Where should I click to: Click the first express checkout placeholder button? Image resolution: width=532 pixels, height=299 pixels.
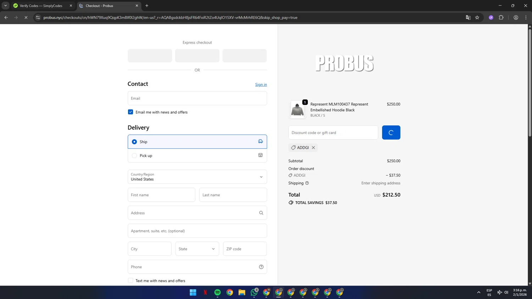click(x=150, y=56)
